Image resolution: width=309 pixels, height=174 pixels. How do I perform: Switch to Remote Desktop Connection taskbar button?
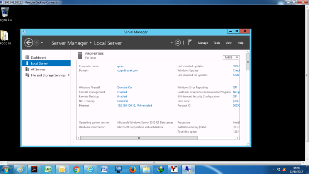[x=188, y=169]
